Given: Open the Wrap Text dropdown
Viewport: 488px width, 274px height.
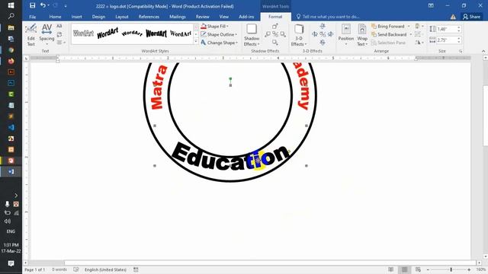Looking at the screenshot, I should point(362,35).
